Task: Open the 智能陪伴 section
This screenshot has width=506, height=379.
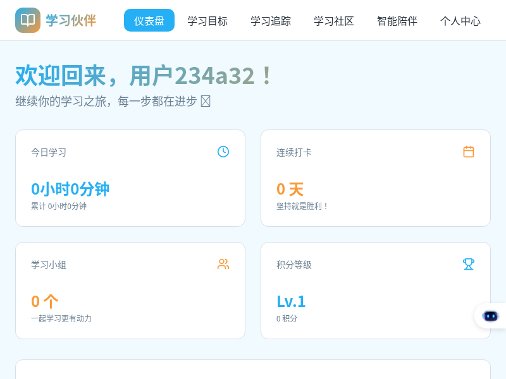Action: (397, 20)
